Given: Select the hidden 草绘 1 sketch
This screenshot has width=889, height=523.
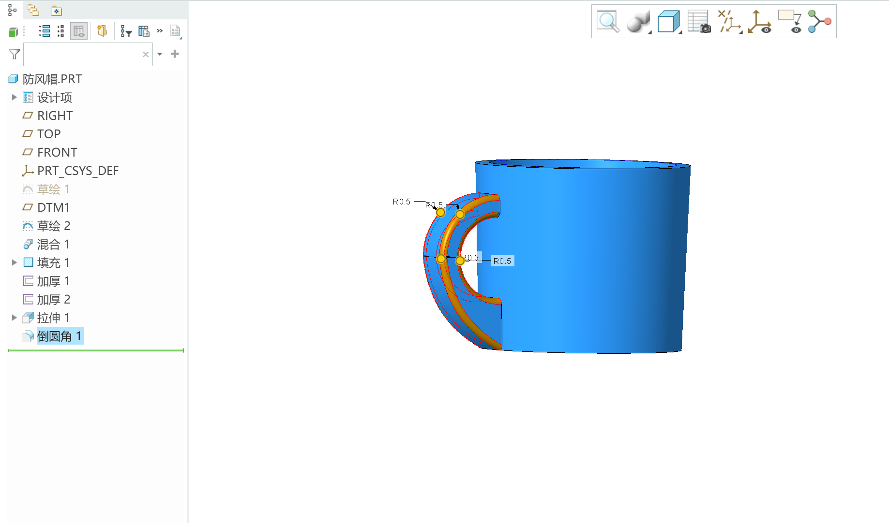Looking at the screenshot, I should click(x=53, y=189).
